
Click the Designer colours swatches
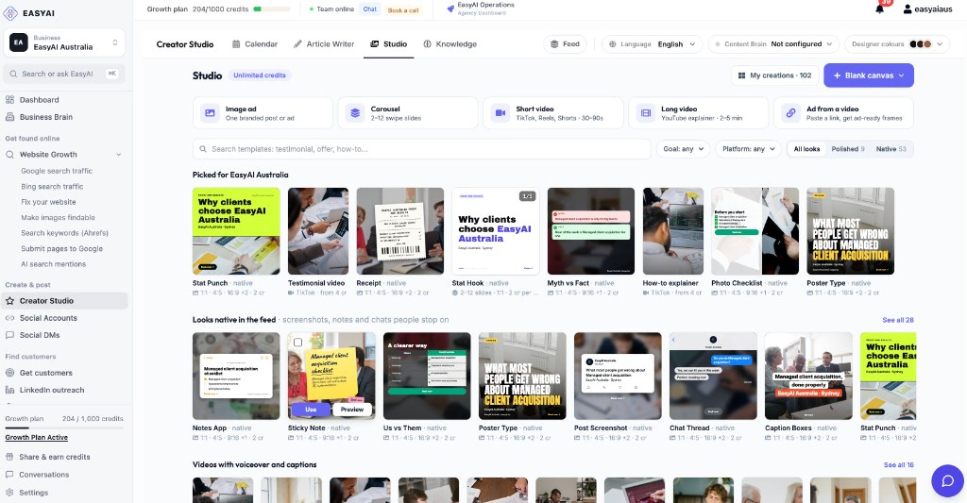pos(920,44)
